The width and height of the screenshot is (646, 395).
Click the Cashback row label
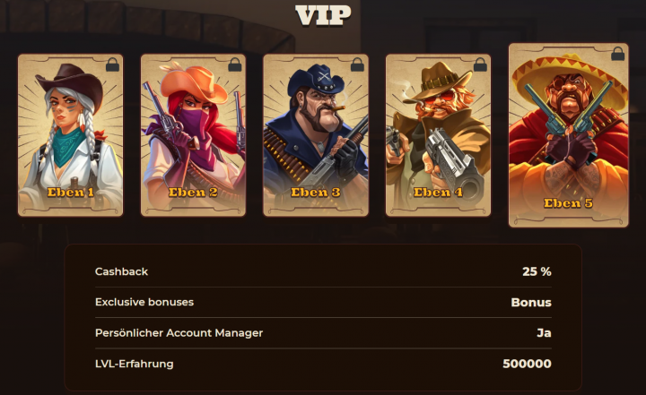click(121, 271)
